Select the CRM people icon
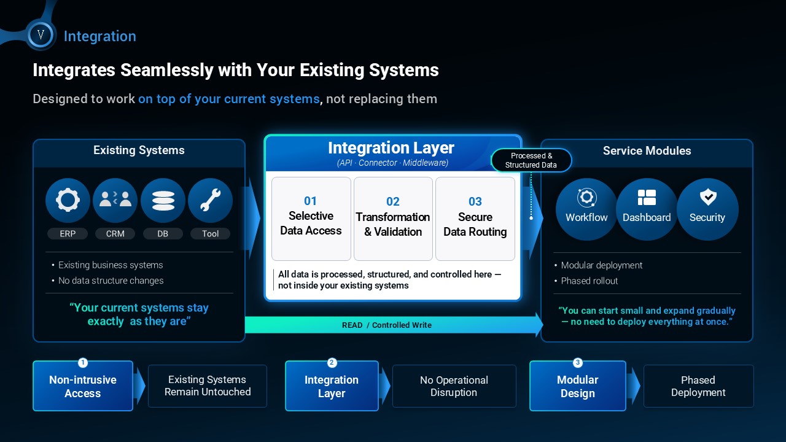This screenshot has height=442, width=786. pos(115,201)
